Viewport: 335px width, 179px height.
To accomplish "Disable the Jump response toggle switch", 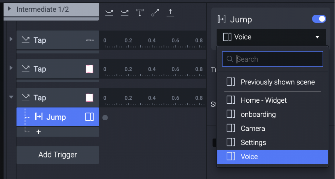I will coord(319,19).
